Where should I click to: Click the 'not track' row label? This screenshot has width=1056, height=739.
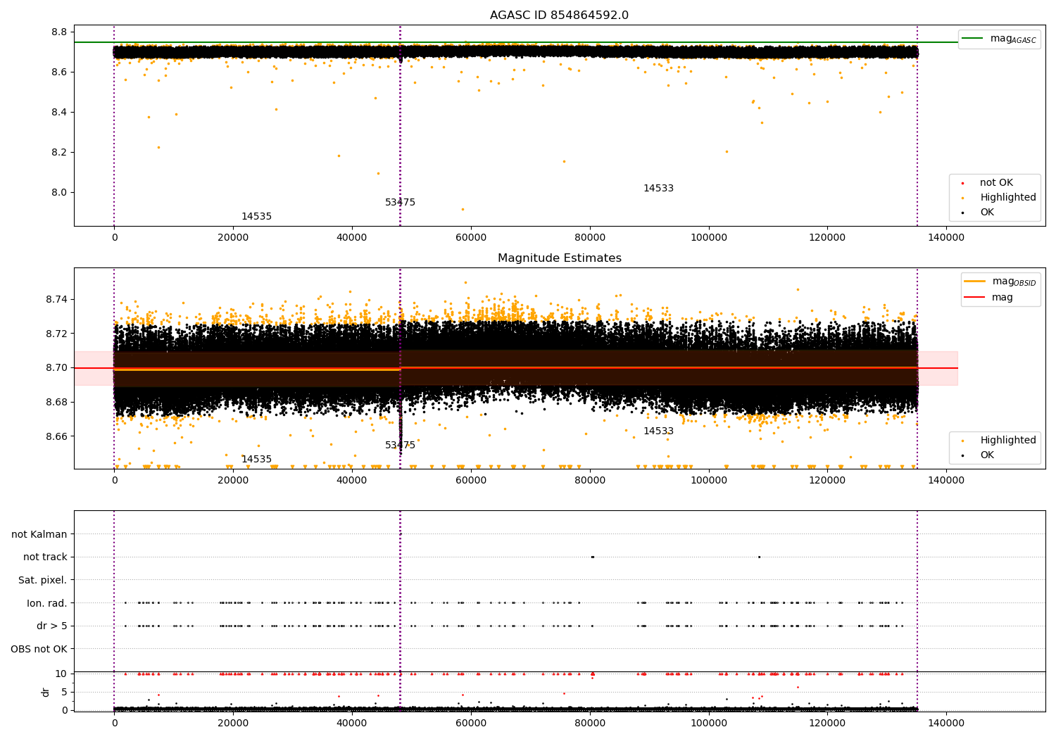45,557
